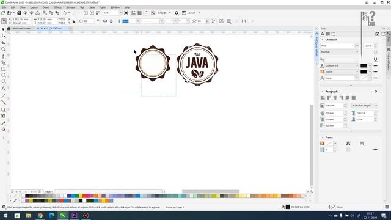Switch to Paragraph properties icon in Text docker
This screenshot has height=220, width=391.
[328, 34]
